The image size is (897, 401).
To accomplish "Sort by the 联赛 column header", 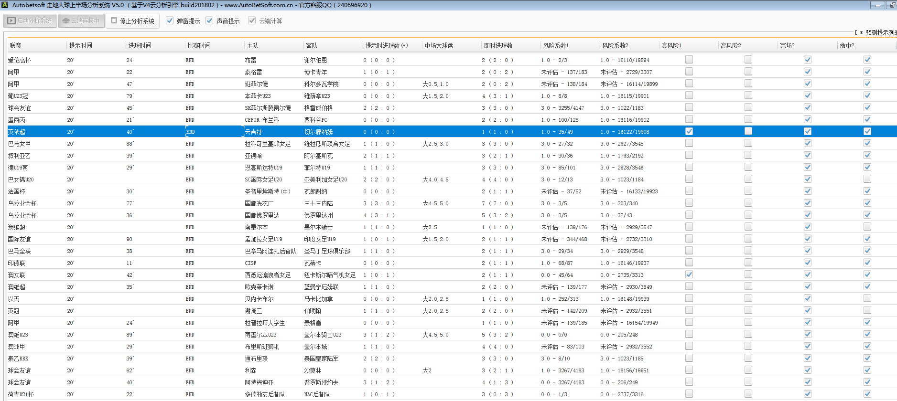I will [x=16, y=45].
